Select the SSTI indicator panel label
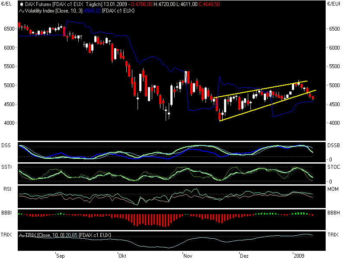Image resolution: width=346 pixels, height=259 pixels. 6,167
